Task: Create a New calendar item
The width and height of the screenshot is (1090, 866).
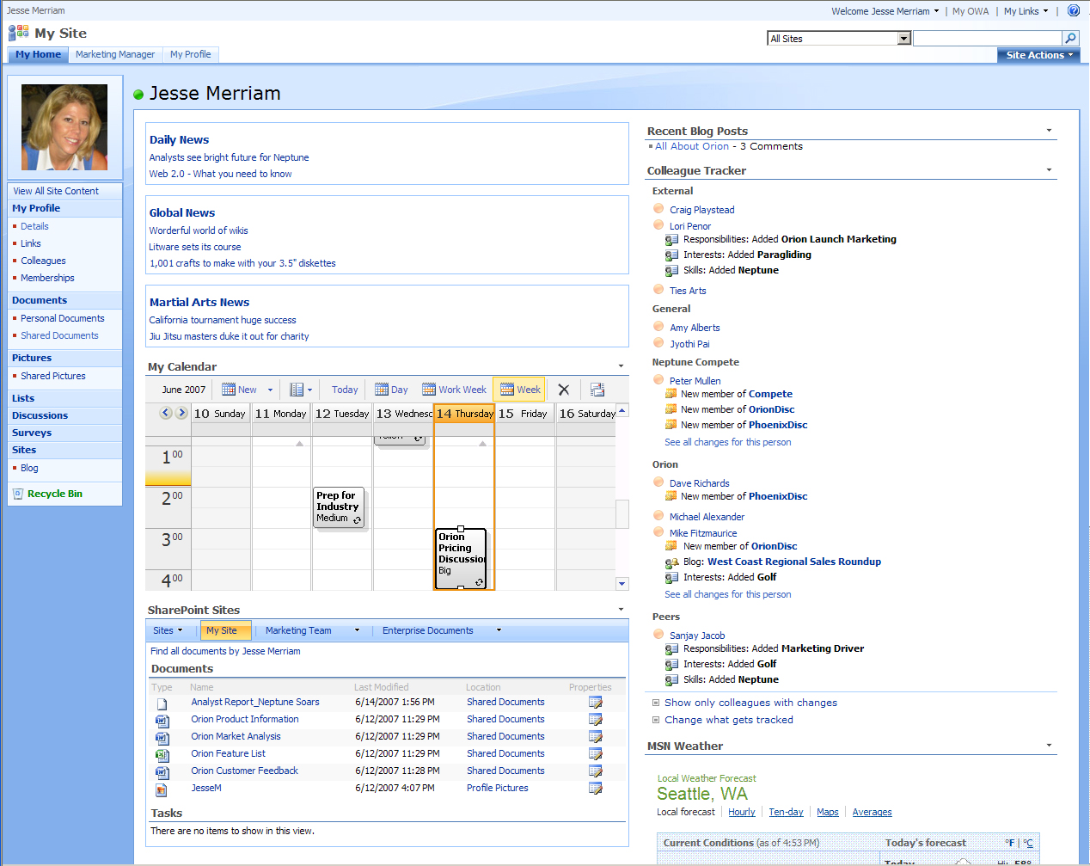Action: point(240,390)
